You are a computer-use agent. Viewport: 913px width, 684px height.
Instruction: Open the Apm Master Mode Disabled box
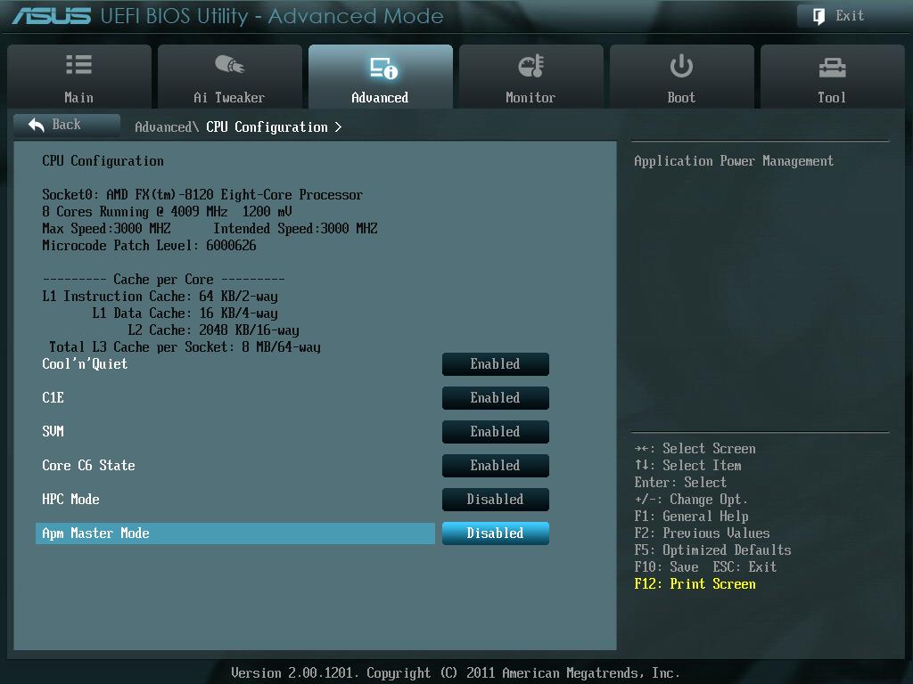click(496, 533)
